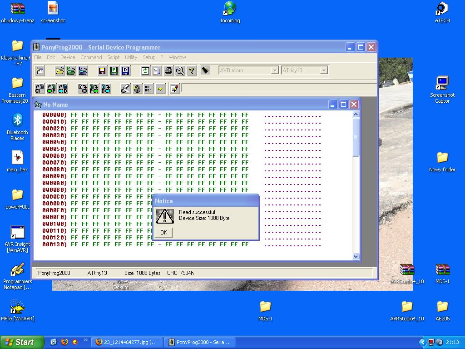Image resolution: width=465 pixels, height=349 pixels.
Task: Open the ATtiny13 device type dropdown
Action: pos(324,70)
